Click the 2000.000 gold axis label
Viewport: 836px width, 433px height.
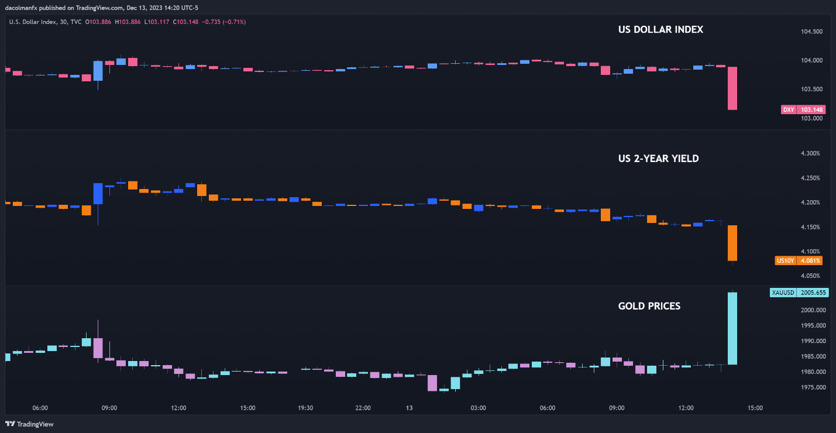813,310
